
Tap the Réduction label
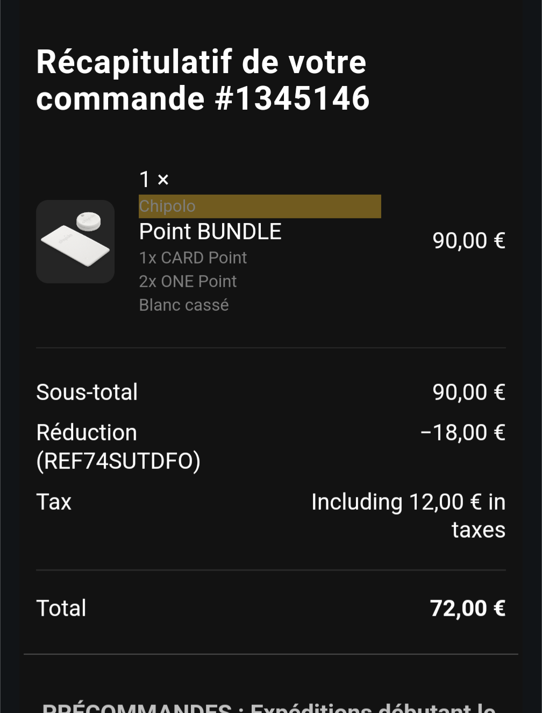tap(87, 432)
